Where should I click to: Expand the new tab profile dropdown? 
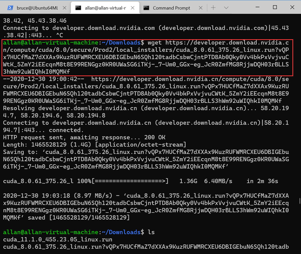pos(226,8)
